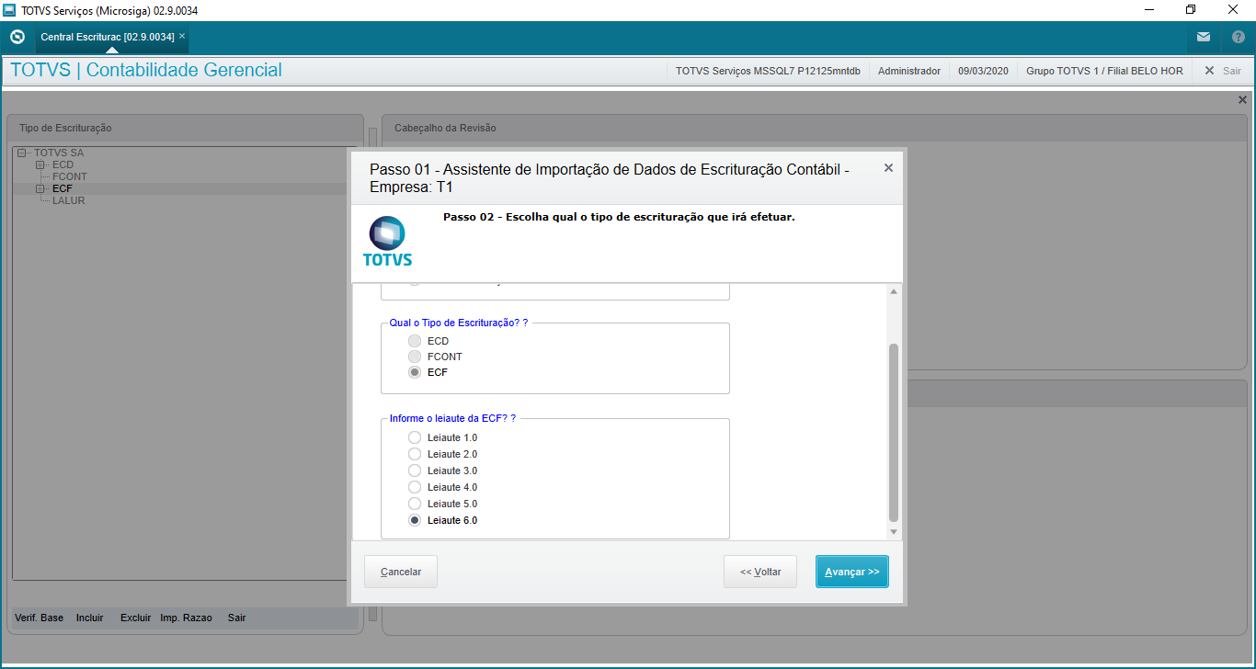The image size is (1256, 669).
Task: Choose Leiaute 2.0 radio button
Action: 415,454
